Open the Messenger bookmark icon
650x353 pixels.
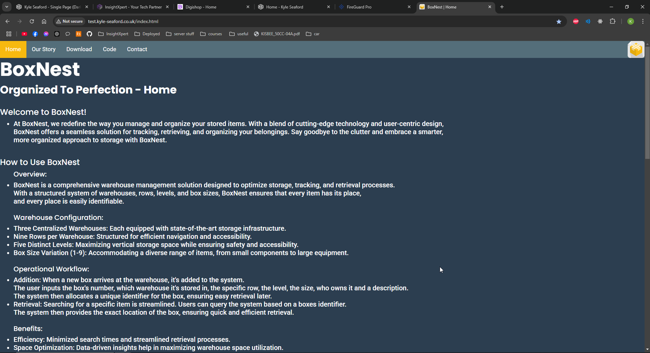tap(46, 34)
